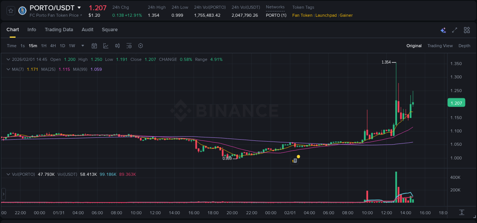This screenshot has width=477, height=223.
Task: Switch to the Trading Data tab
Action: click(59, 30)
